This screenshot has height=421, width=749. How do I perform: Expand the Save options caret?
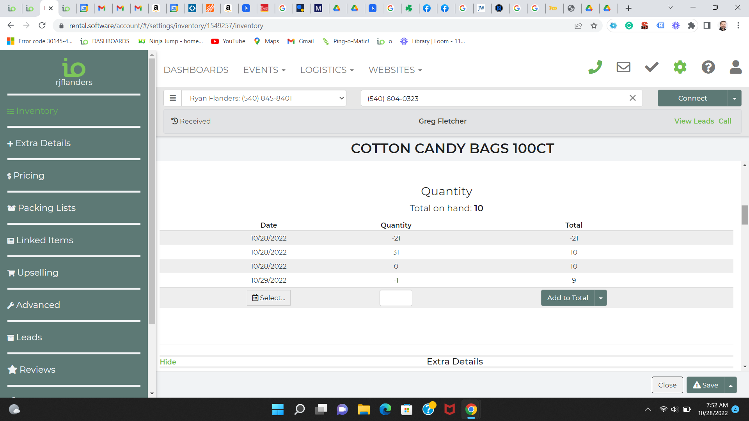coord(731,385)
